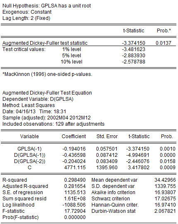Image resolution: width=178 pixels, height=224 pixels.
Task: Select the Std. Error column header
Action: (x=107, y=136)
